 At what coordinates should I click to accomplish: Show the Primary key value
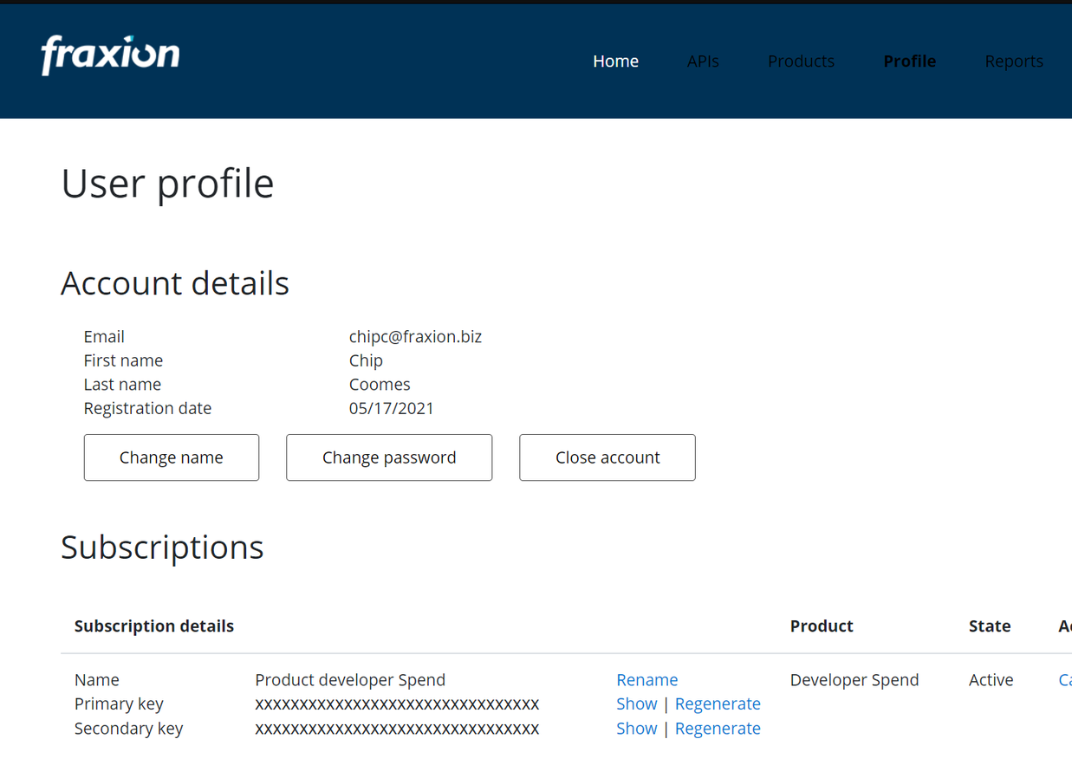pyautogui.click(x=636, y=704)
